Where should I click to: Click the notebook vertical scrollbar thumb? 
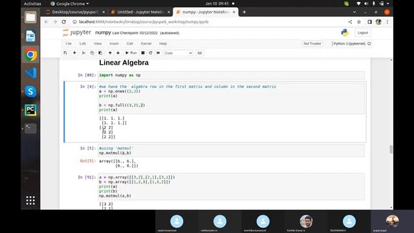point(391,149)
